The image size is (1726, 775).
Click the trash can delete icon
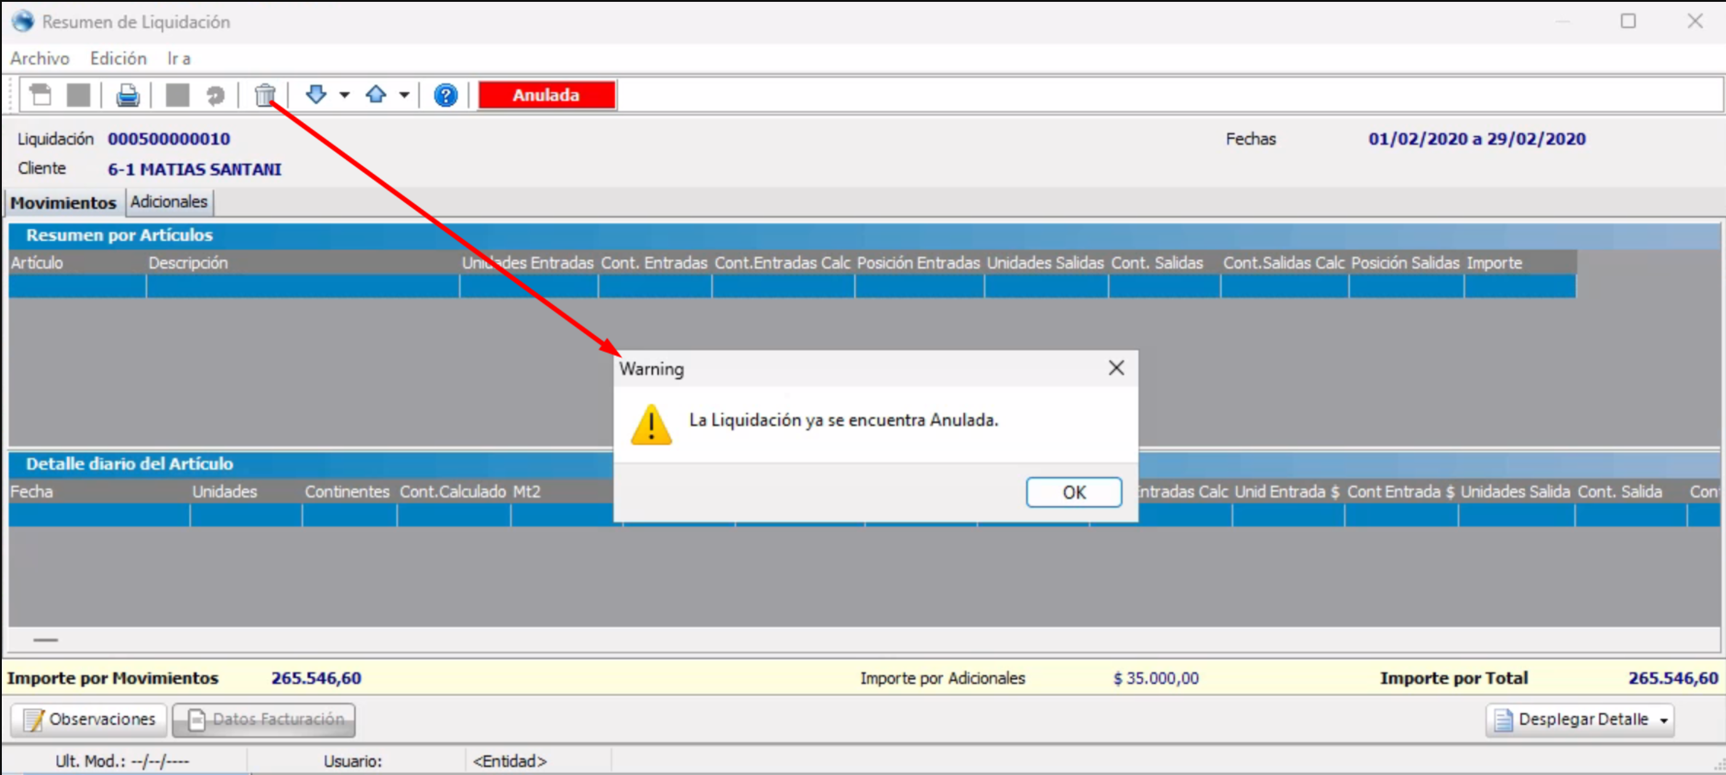[265, 95]
